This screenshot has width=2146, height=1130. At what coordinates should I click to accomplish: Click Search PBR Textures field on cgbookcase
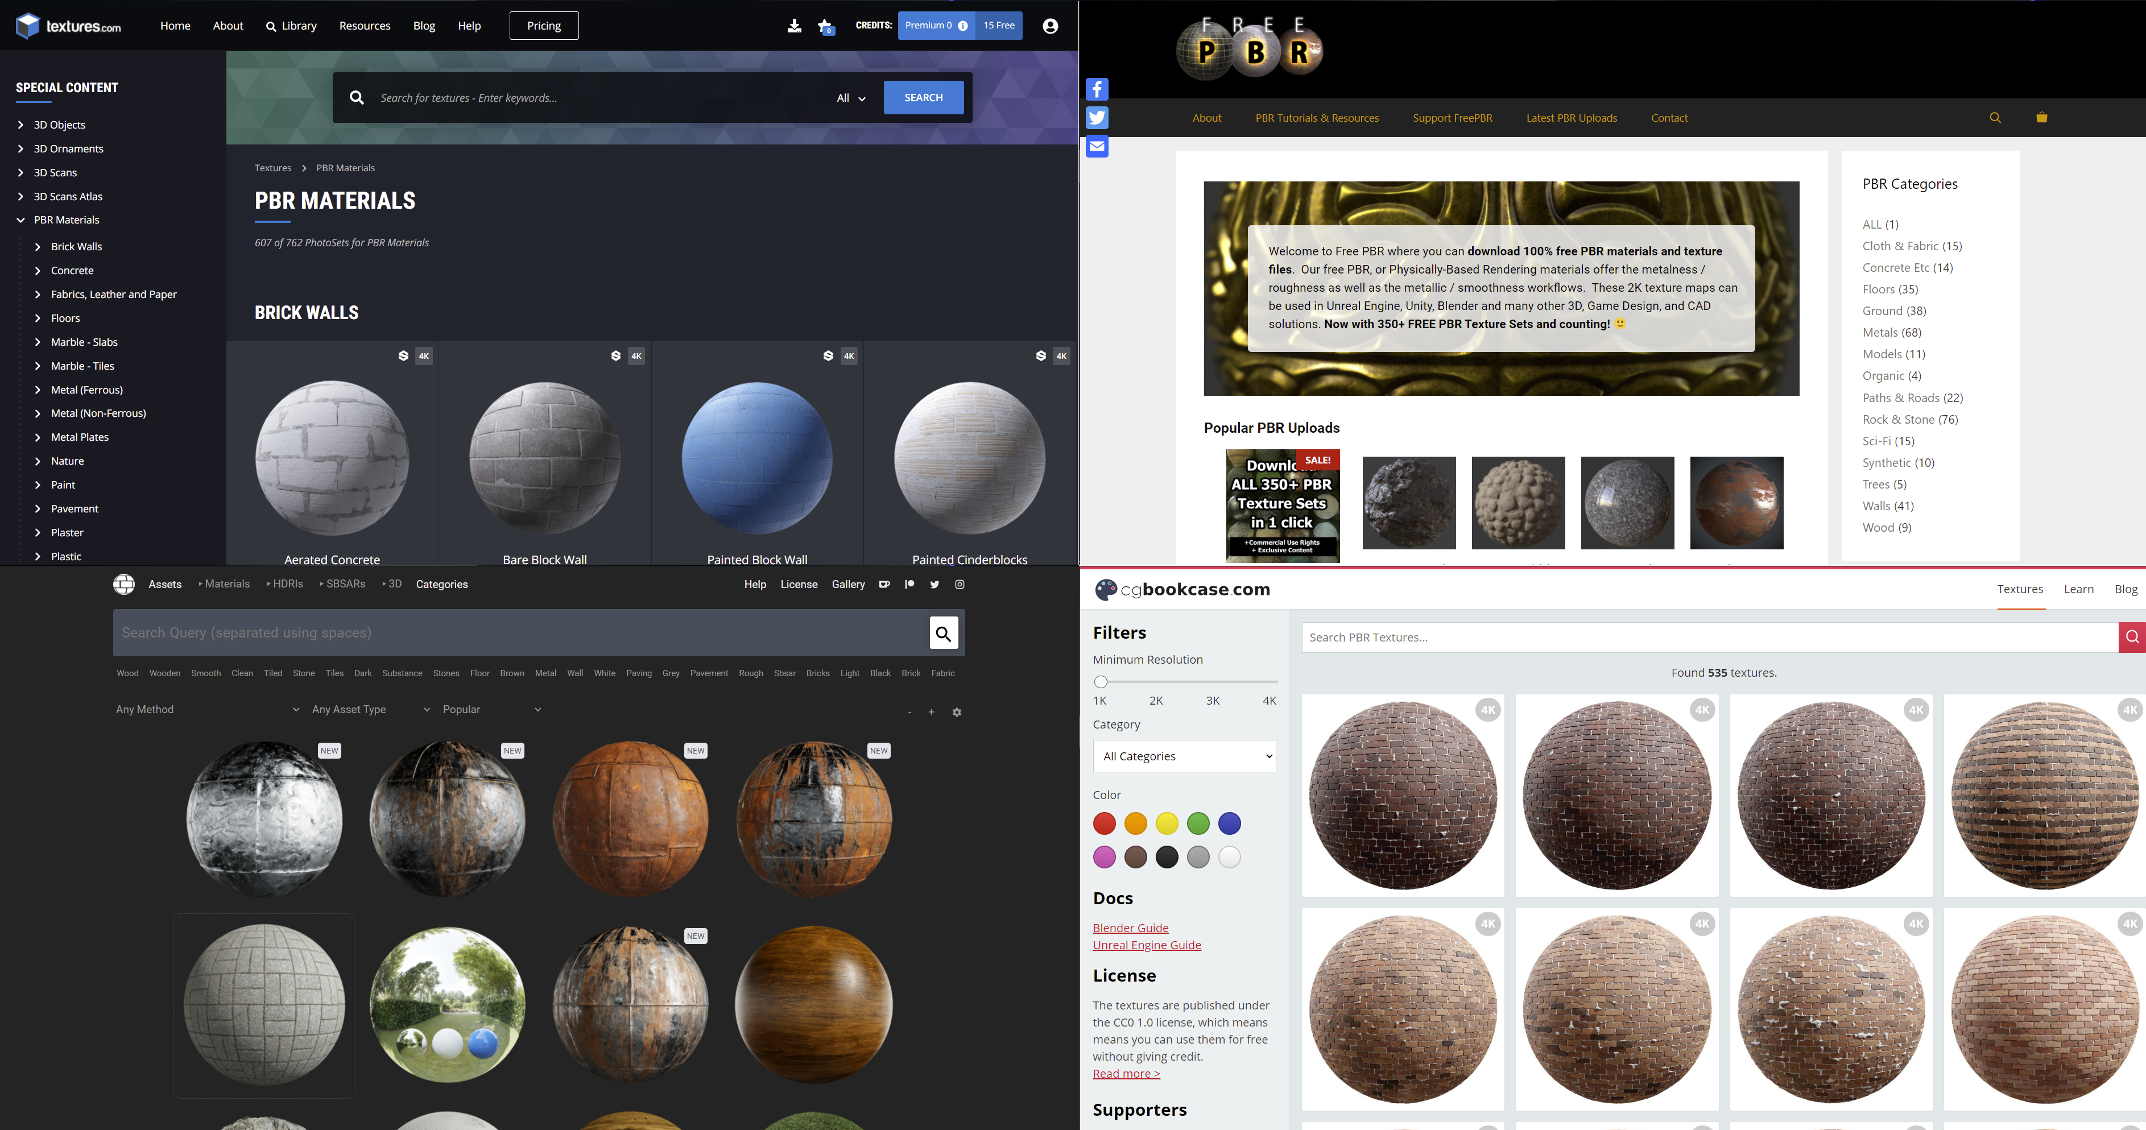(x=1710, y=637)
